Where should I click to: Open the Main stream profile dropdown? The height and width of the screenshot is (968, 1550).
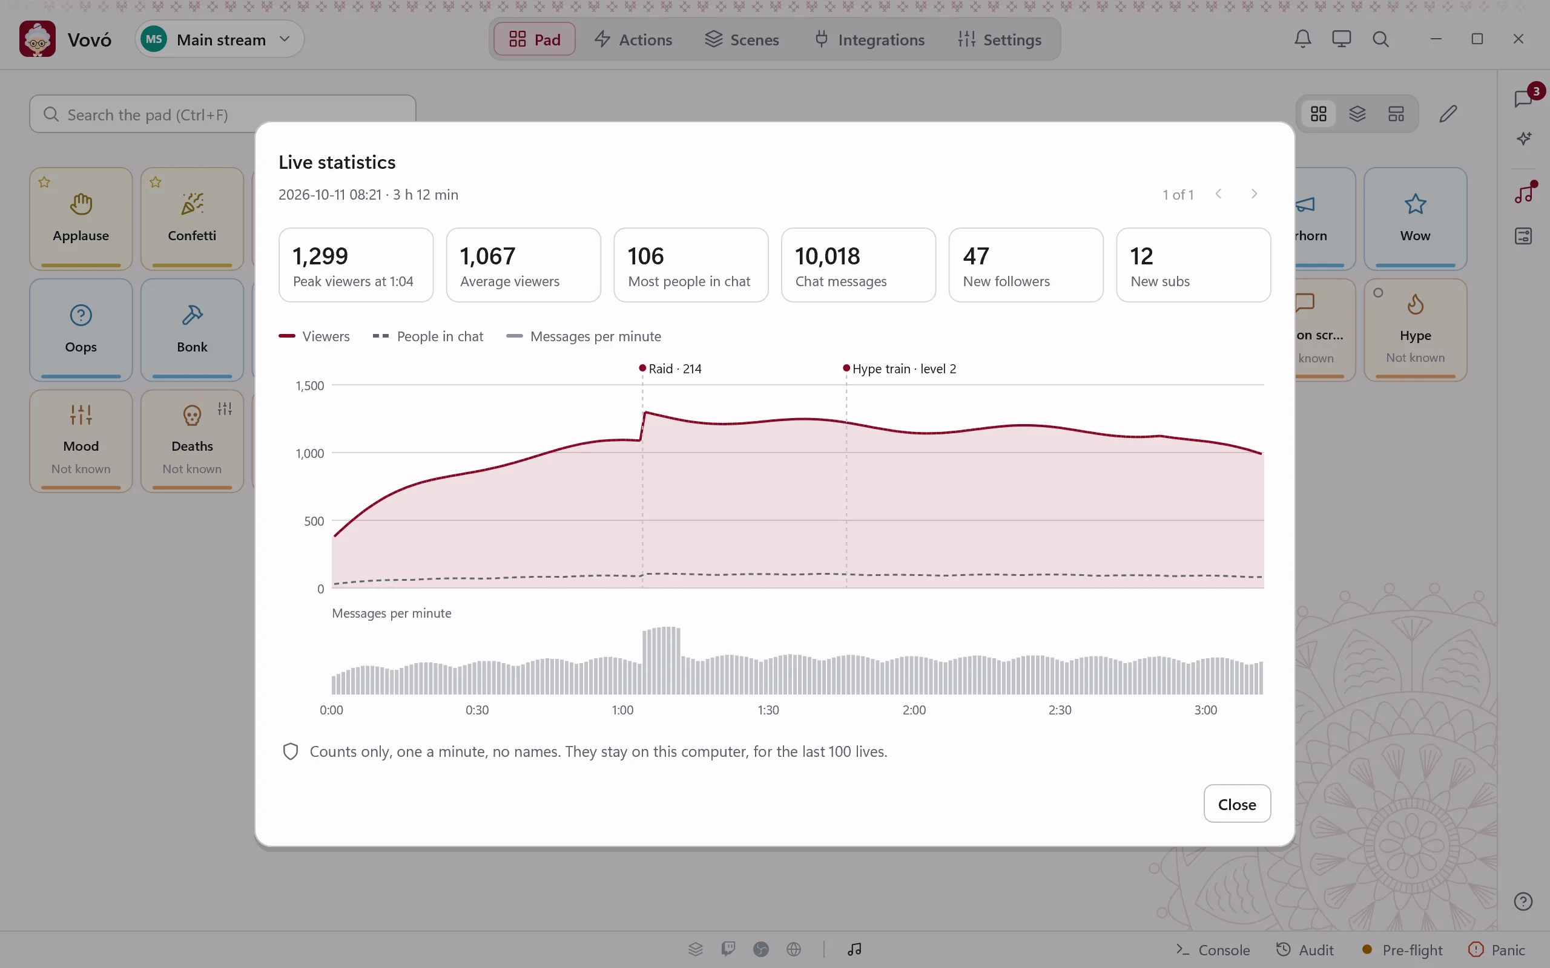click(x=220, y=39)
